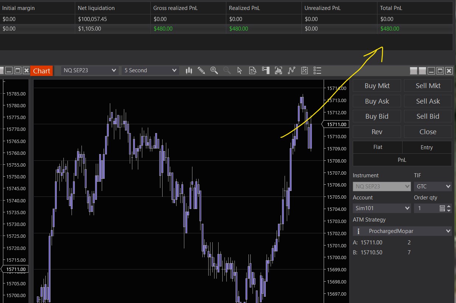The image size is (456, 303).
Task: Open the chart style bars icon
Action: (189, 70)
